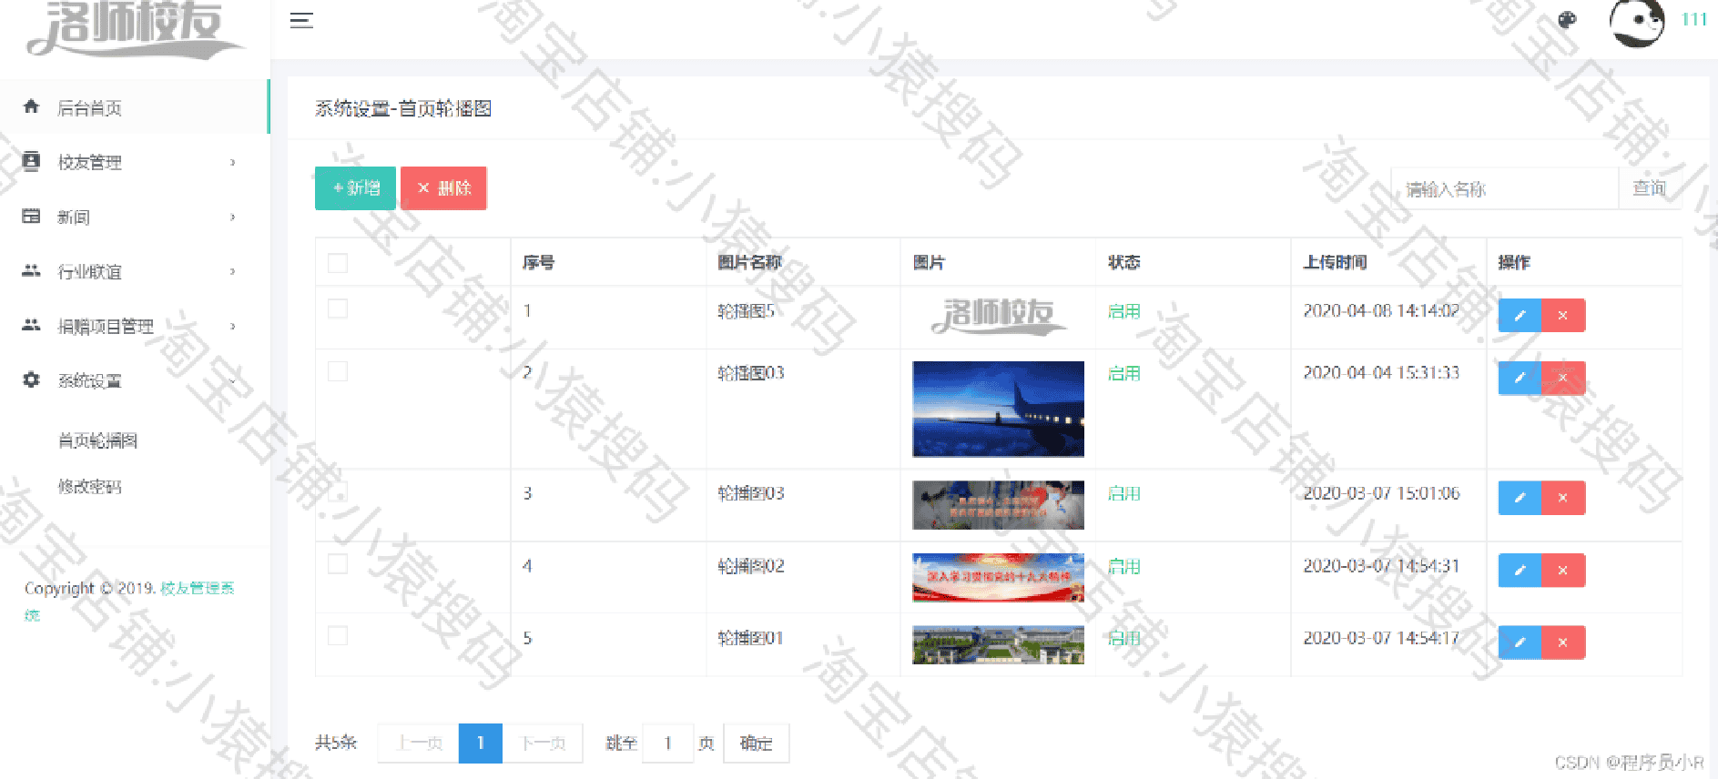Click the 图片名称 column header
1718x779 pixels.
(x=749, y=263)
